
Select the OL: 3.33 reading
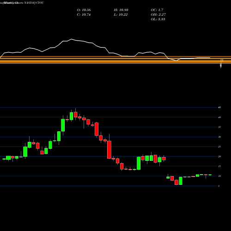click(x=158, y=19)
